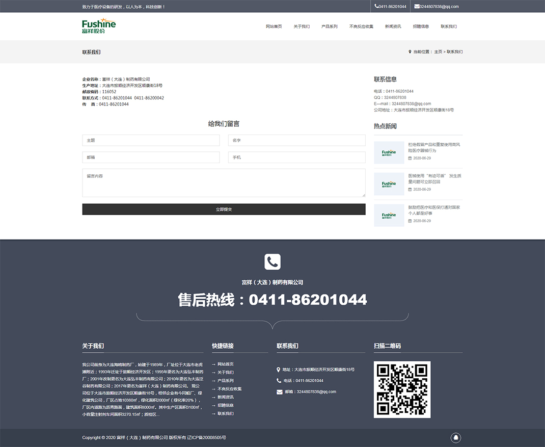The height and width of the screenshot is (447, 545).
Task: Go to 新闻资讯 in the top navigation
Action: 393,27
